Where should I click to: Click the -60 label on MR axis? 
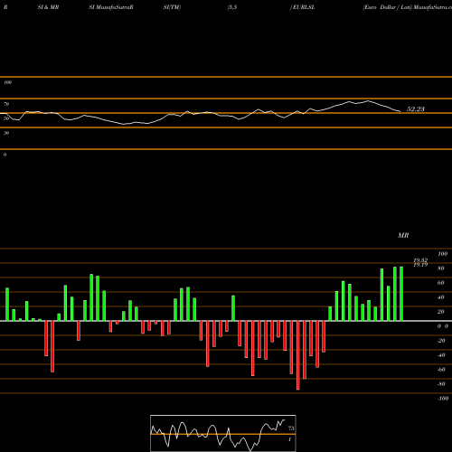tap(441, 370)
